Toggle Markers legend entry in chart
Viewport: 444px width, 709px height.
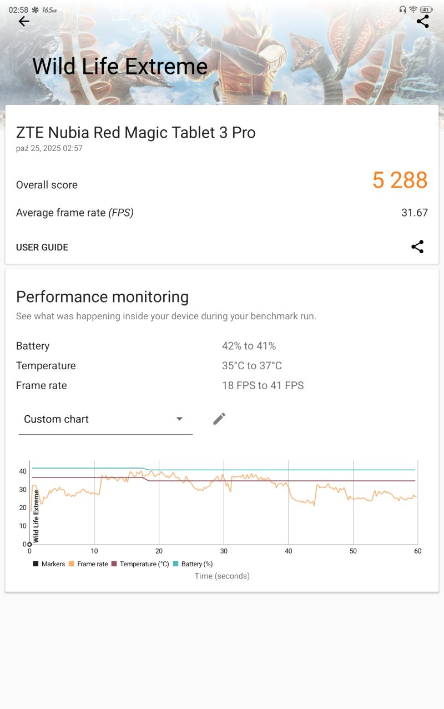(49, 564)
